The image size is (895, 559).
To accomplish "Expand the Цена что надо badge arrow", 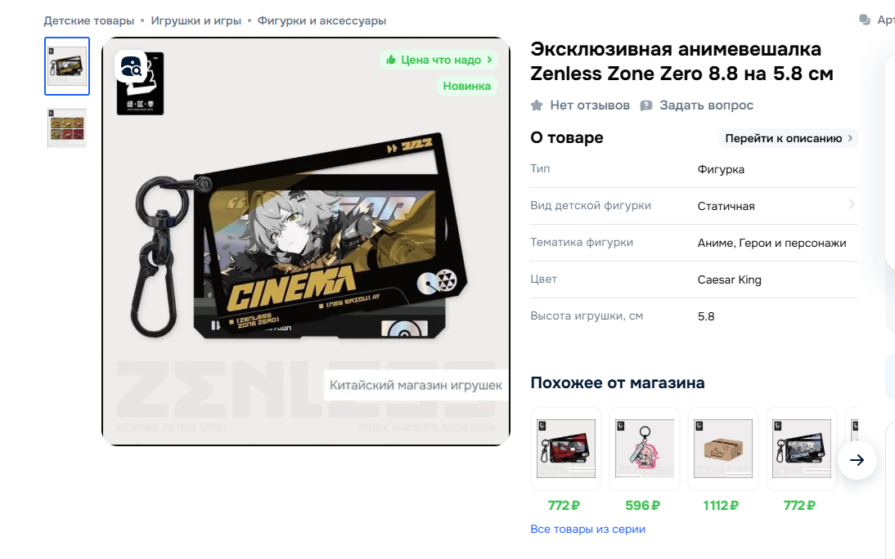I will (489, 60).
